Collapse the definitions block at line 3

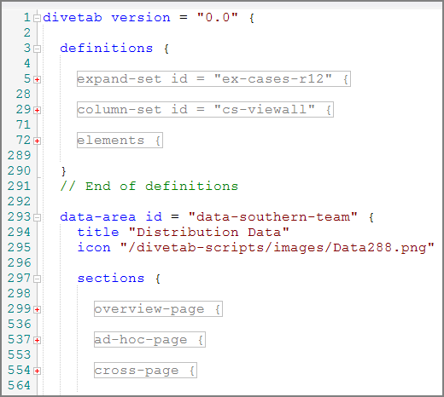click(37, 49)
